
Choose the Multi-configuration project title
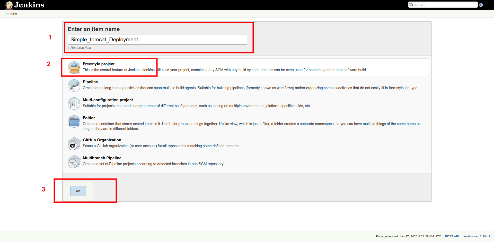108,100
